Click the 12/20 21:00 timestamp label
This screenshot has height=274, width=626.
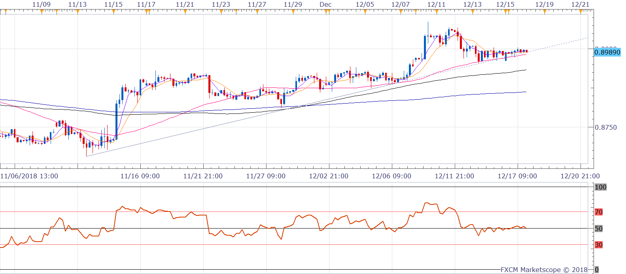[x=580, y=176]
